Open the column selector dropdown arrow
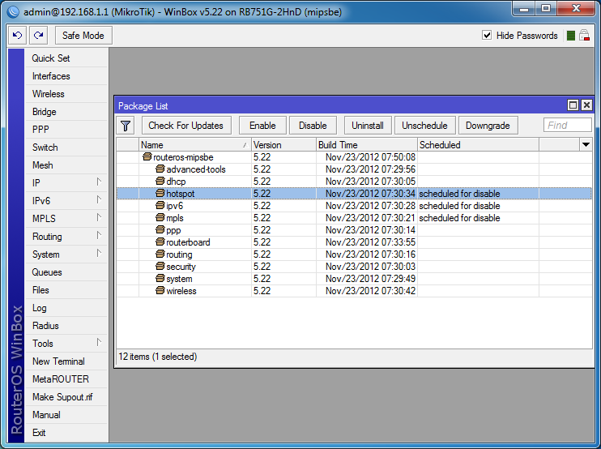 coord(586,144)
